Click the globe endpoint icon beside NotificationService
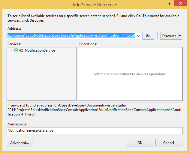189x153 pixels. [x=21, y=50]
